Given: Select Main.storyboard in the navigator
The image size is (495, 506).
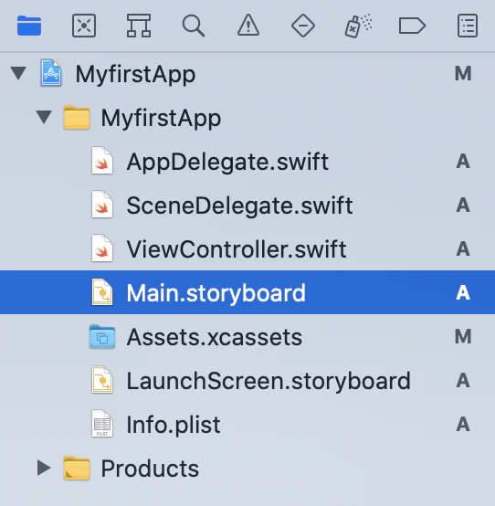Looking at the screenshot, I should [247, 292].
